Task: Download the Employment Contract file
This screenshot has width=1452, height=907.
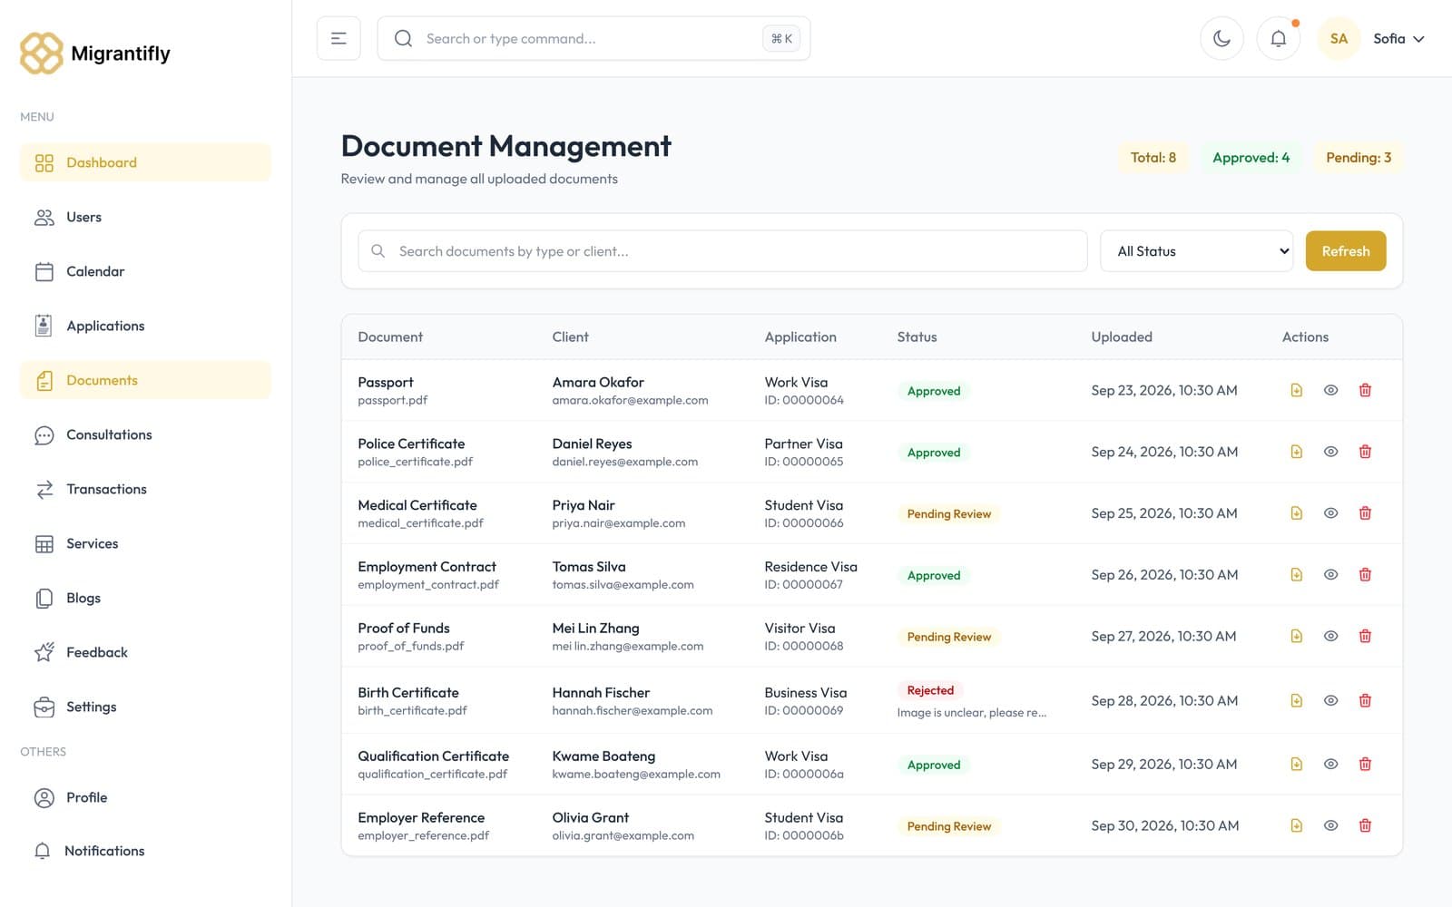Action: (1296, 574)
